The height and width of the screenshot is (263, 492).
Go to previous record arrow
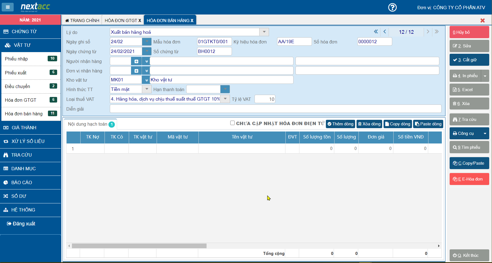[385, 32]
